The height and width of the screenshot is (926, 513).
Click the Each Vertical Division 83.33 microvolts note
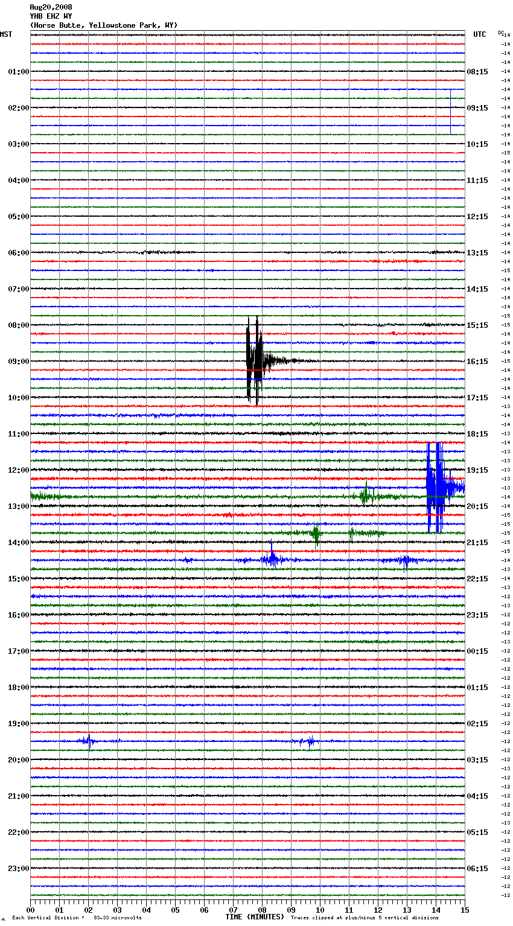pyautogui.click(x=77, y=918)
